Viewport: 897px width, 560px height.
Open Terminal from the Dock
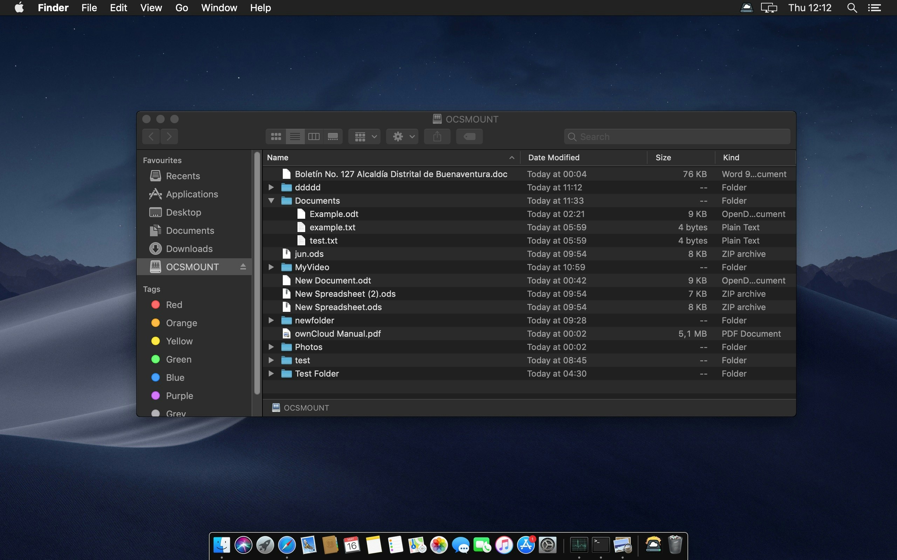[x=601, y=545]
